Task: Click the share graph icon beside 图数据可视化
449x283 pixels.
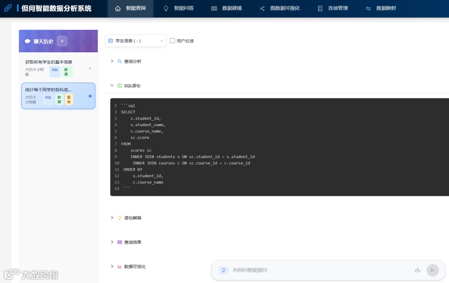Action: click(262, 9)
